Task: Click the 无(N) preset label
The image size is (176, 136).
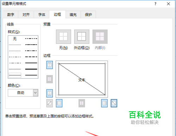Action: (63, 48)
